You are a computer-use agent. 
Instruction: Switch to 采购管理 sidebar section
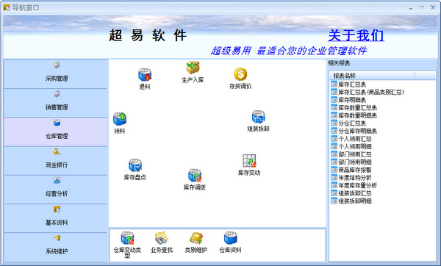(56, 74)
